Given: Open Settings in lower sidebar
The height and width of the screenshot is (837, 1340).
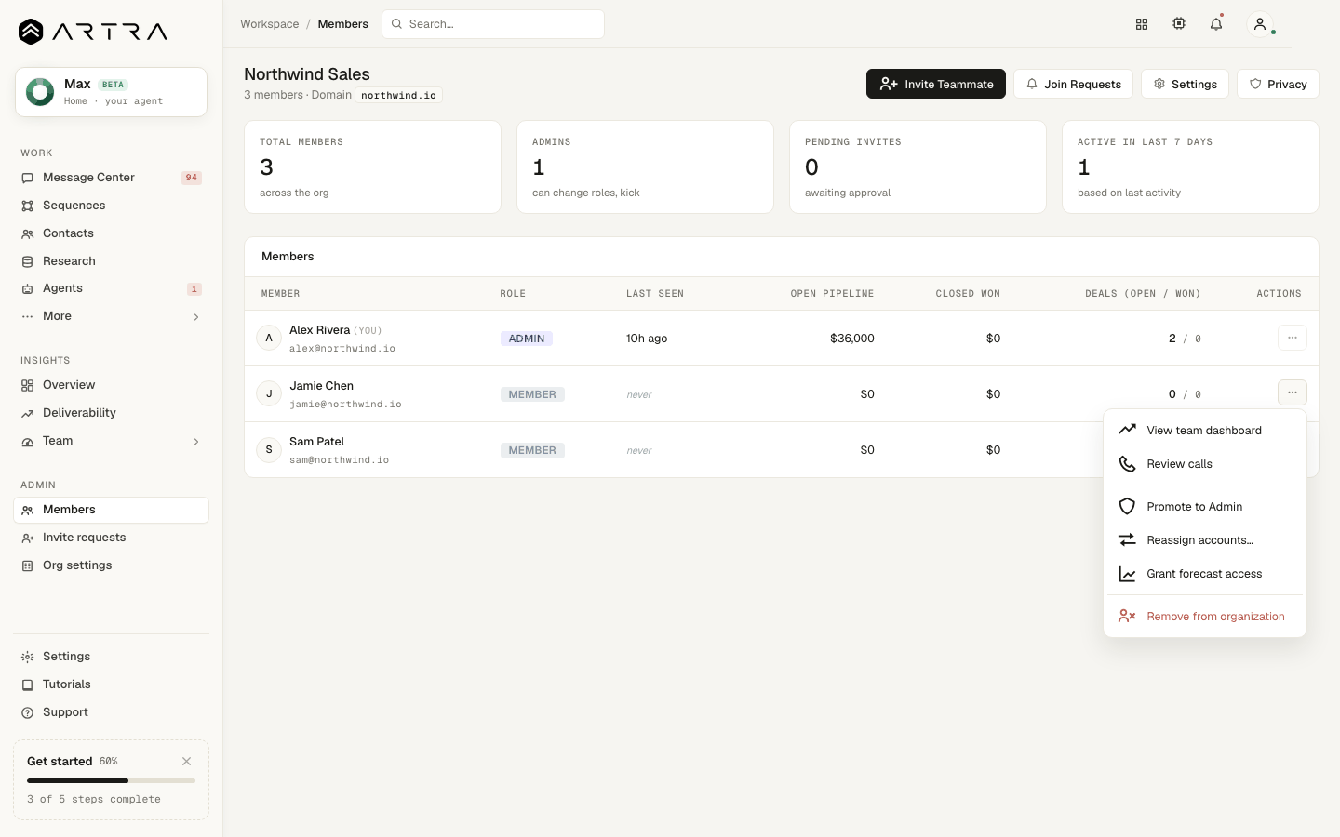Looking at the screenshot, I should tap(111, 657).
